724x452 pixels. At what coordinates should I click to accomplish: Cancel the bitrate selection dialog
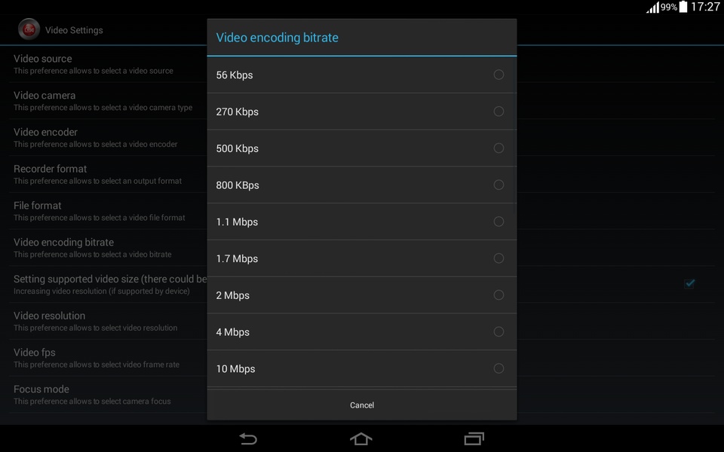pos(362,405)
